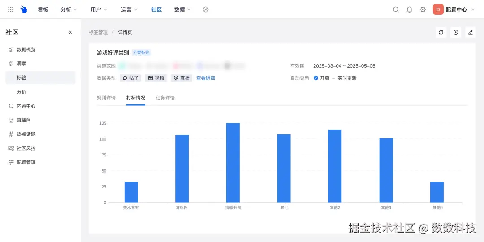Open the settings gear icon

(423, 9)
